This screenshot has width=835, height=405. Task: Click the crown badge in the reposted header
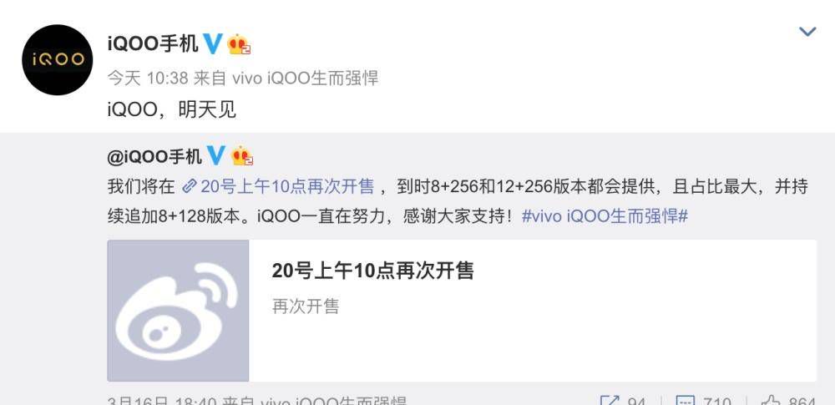click(x=242, y=156)
